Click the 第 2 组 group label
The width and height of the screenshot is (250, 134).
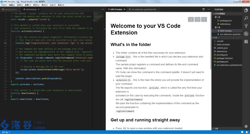click(217, 27)
